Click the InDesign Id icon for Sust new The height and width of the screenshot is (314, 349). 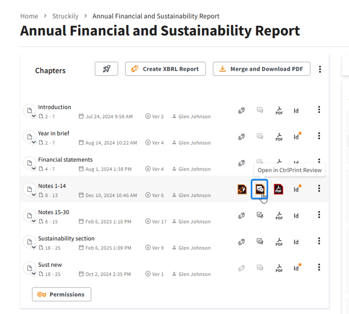tap(296, 268)
